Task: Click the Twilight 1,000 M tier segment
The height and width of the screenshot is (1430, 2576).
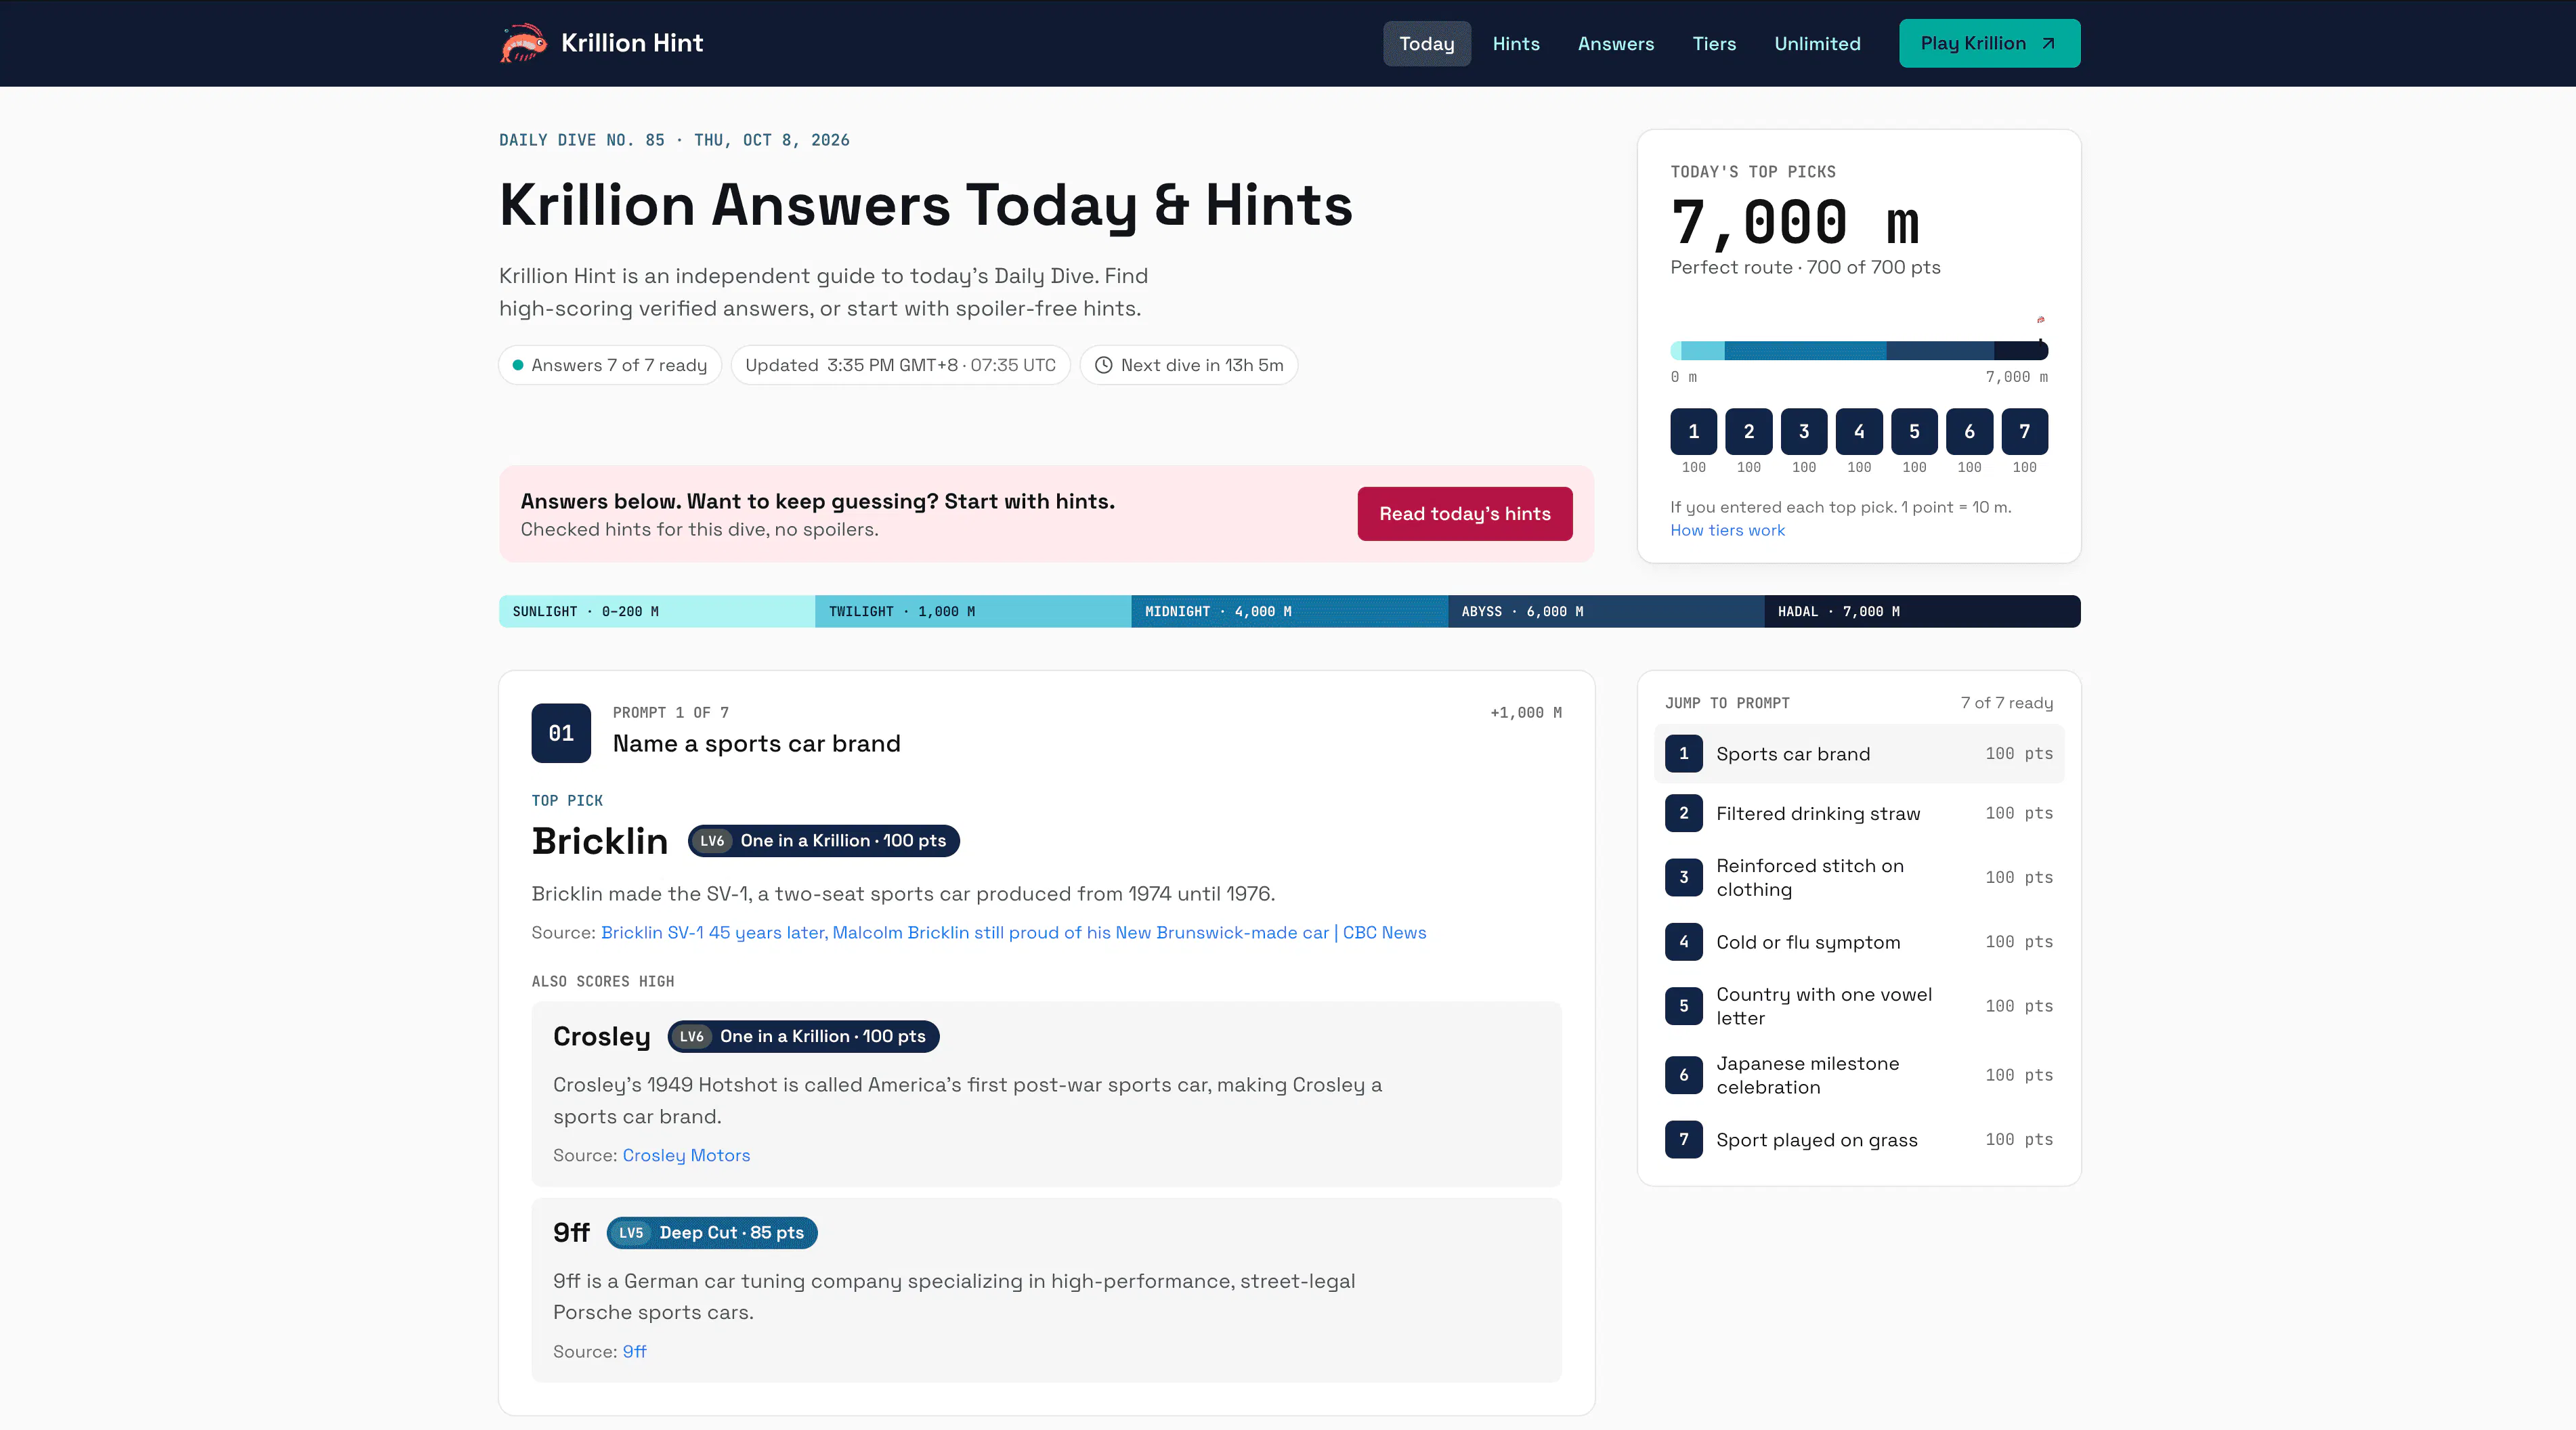Action: pos(973,611)
